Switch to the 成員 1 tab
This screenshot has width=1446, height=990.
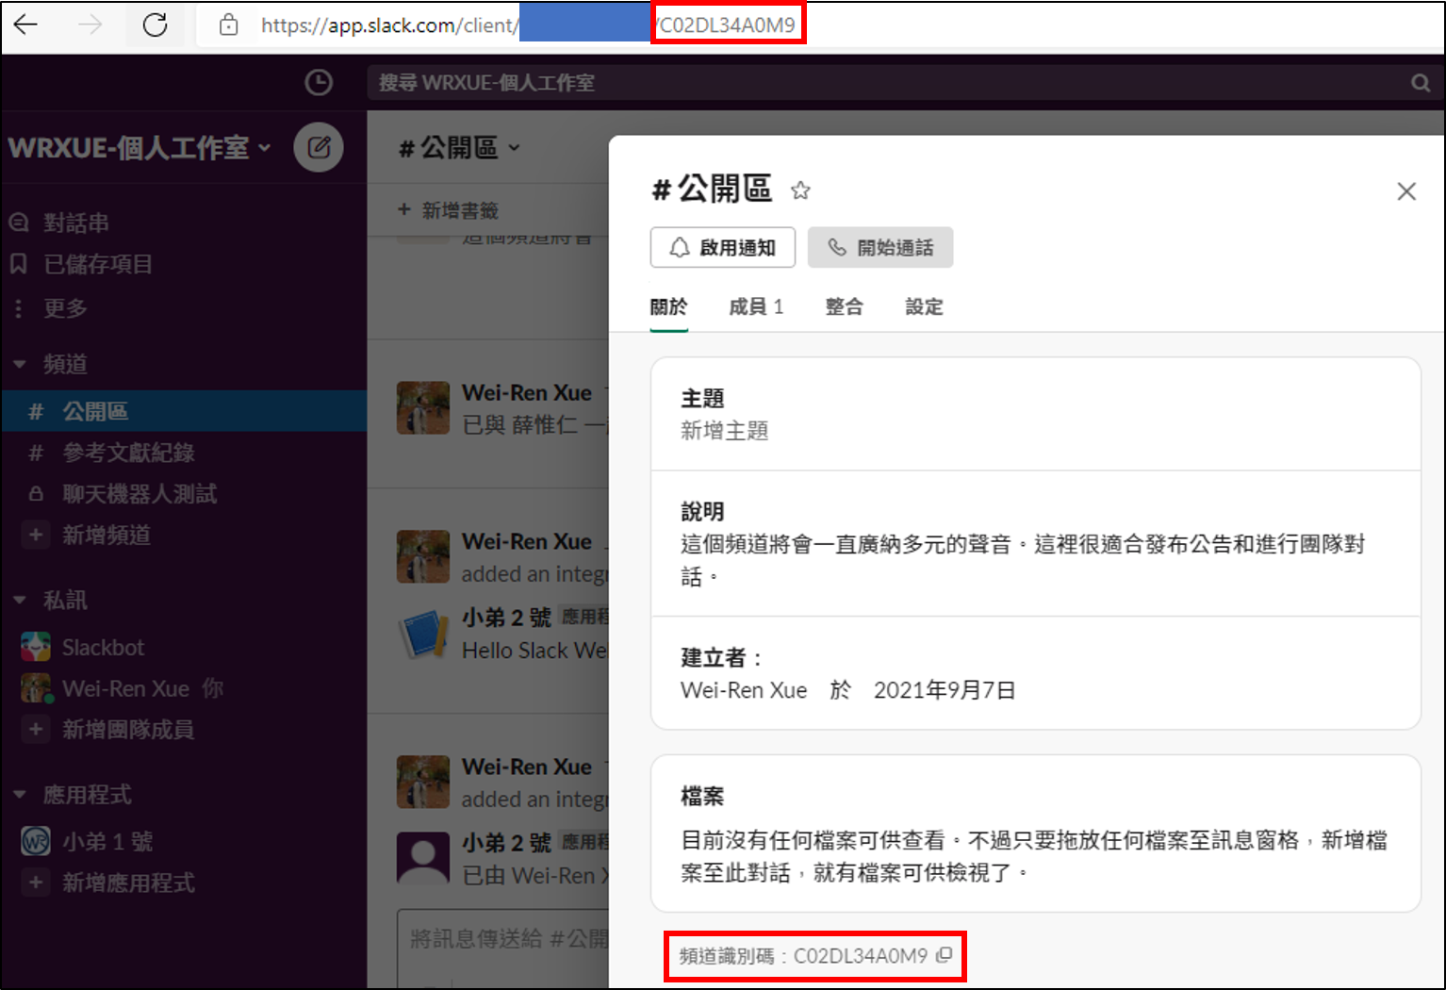(x=756, y=306)
